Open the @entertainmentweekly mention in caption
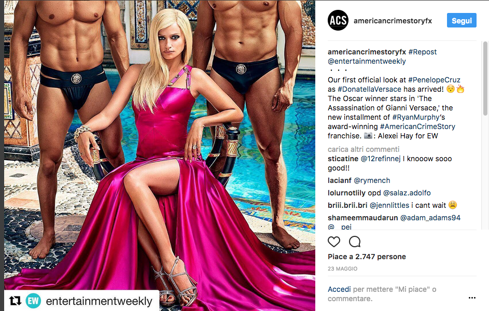Screen dimensions: 489x311 pyautogui.click(x=367, y=61)
